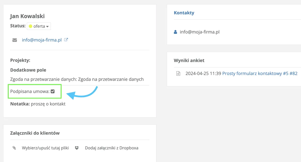Click the document icon in Wyniki ankiet
The image size is (301, 162).
click(x=178, y=73)
